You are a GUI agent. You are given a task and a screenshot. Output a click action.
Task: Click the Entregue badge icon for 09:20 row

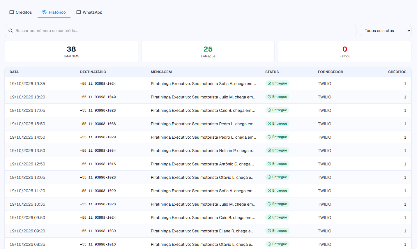tap(269, 231)
